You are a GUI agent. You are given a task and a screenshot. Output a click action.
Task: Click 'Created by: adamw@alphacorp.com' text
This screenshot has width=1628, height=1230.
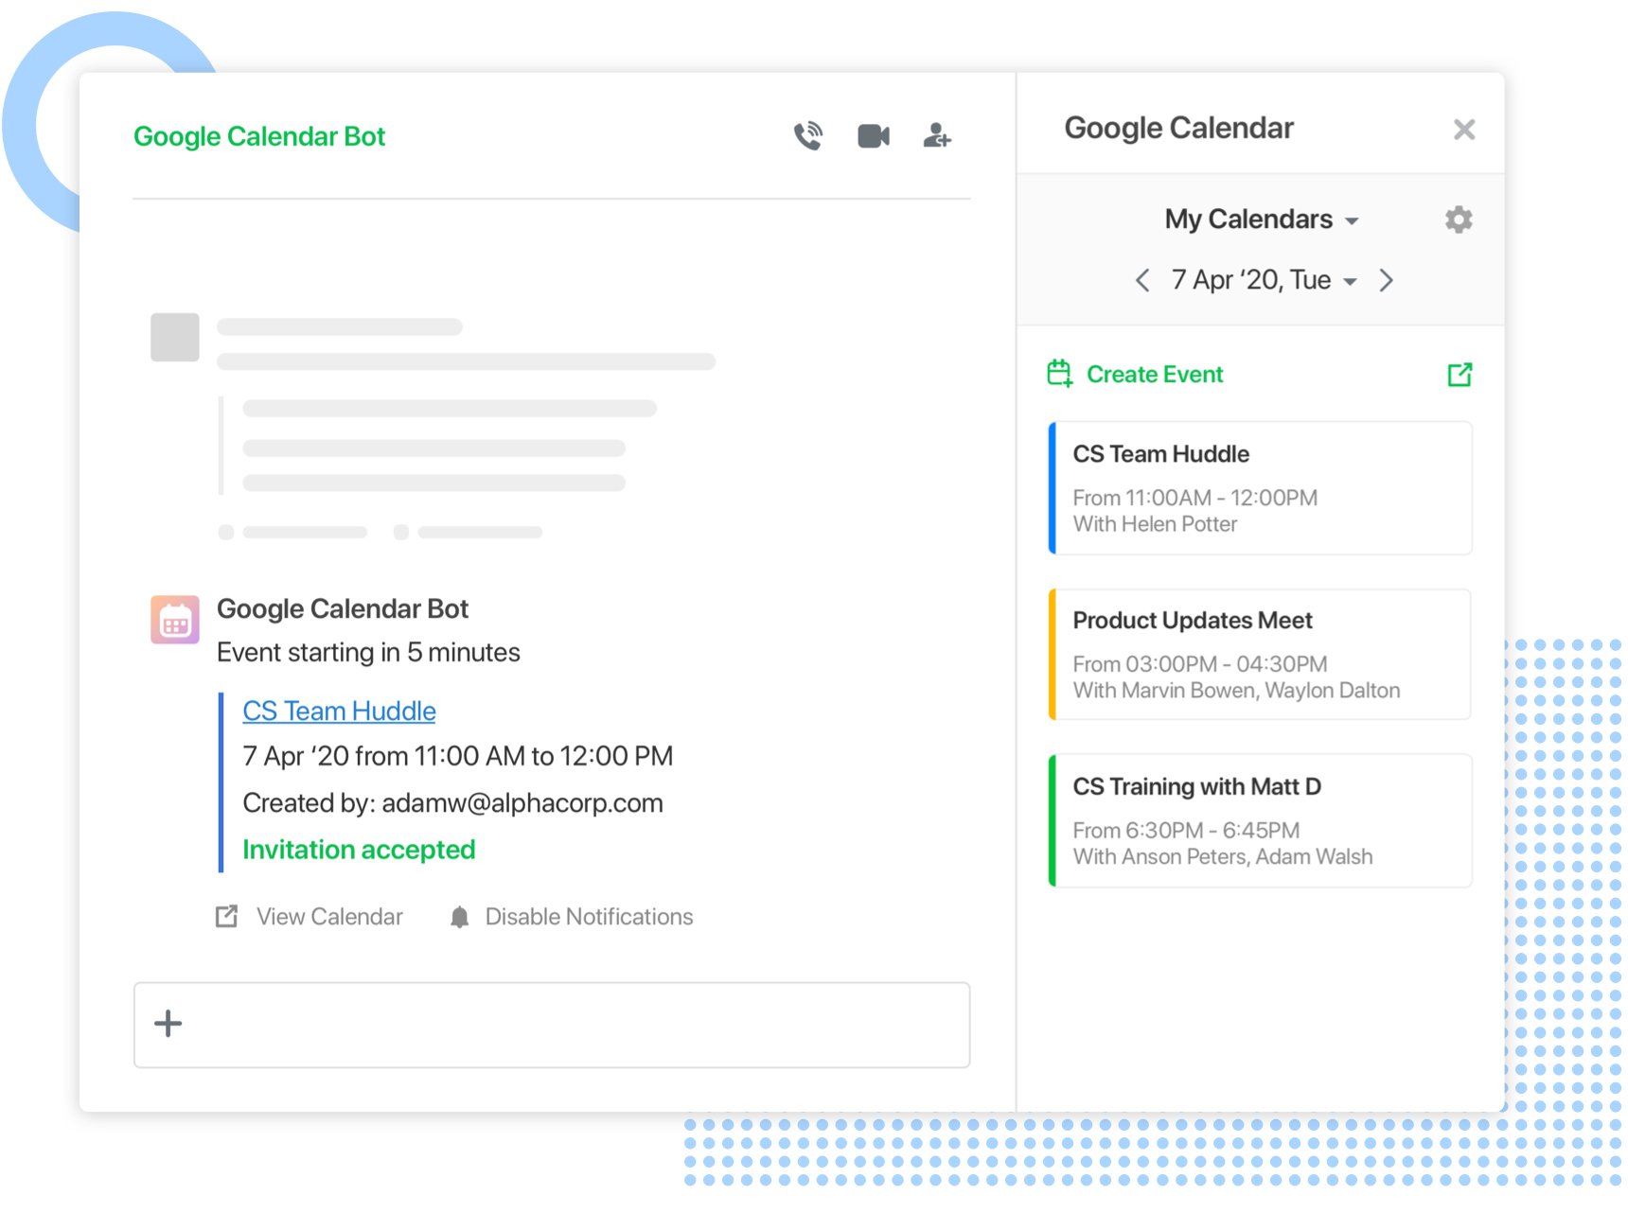click(452, 803)
